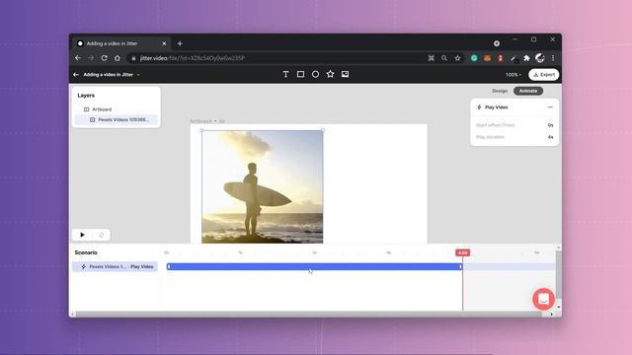
Task: Select the Ellipse shape tool
Action: 316,75
